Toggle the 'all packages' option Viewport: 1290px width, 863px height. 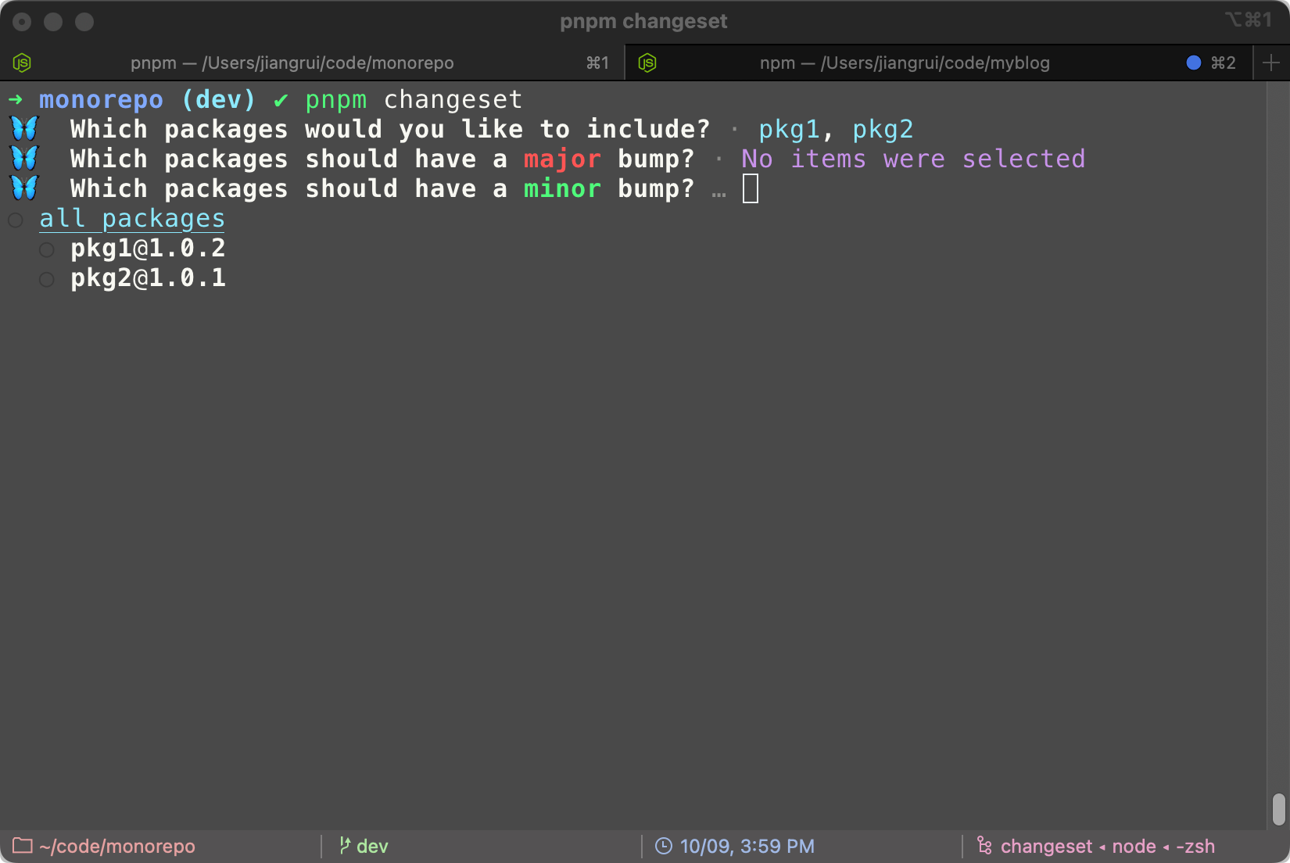[x=16, y=220]
